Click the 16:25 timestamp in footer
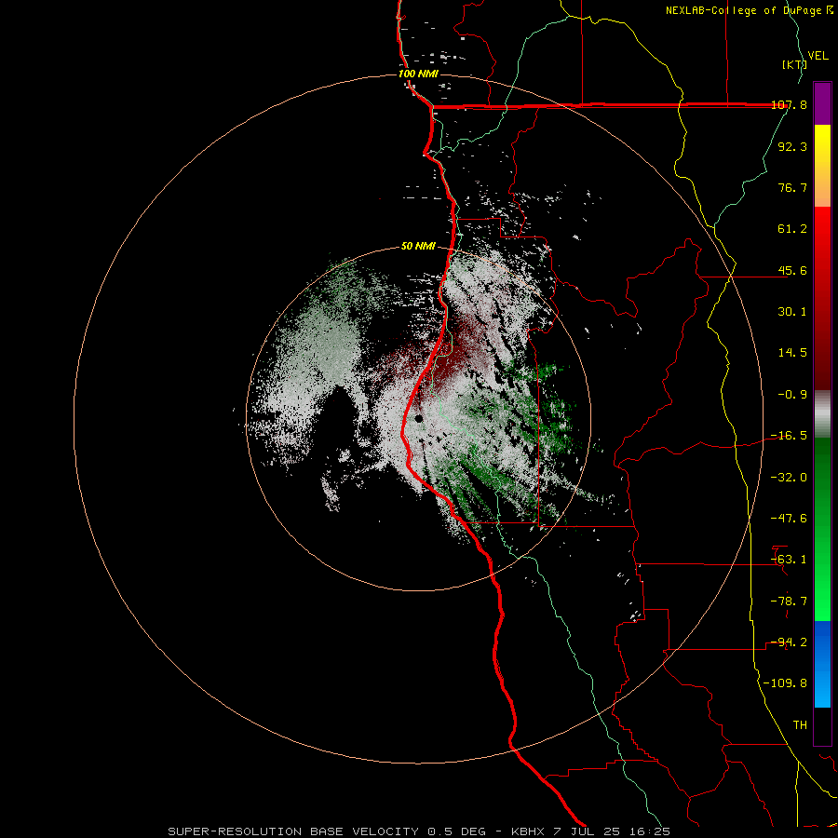Screen dimensions: 838x838 coord(651,831)
